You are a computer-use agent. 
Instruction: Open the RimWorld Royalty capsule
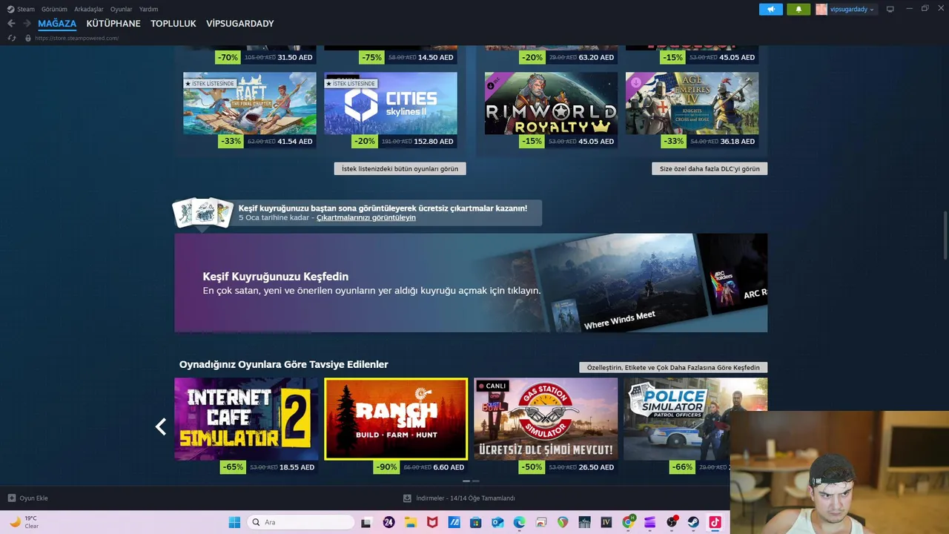tap(551, 103)
